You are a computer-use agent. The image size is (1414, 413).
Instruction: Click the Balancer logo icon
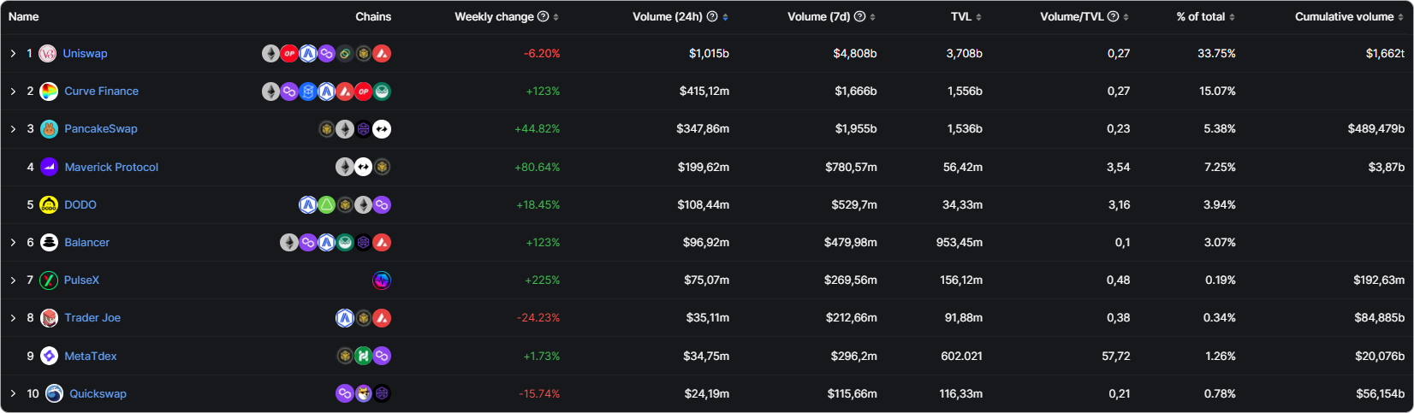(x=50, y=243)
